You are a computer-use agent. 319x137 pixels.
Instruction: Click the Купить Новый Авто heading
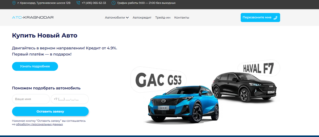pyautogui.click(x=45, y=36)
